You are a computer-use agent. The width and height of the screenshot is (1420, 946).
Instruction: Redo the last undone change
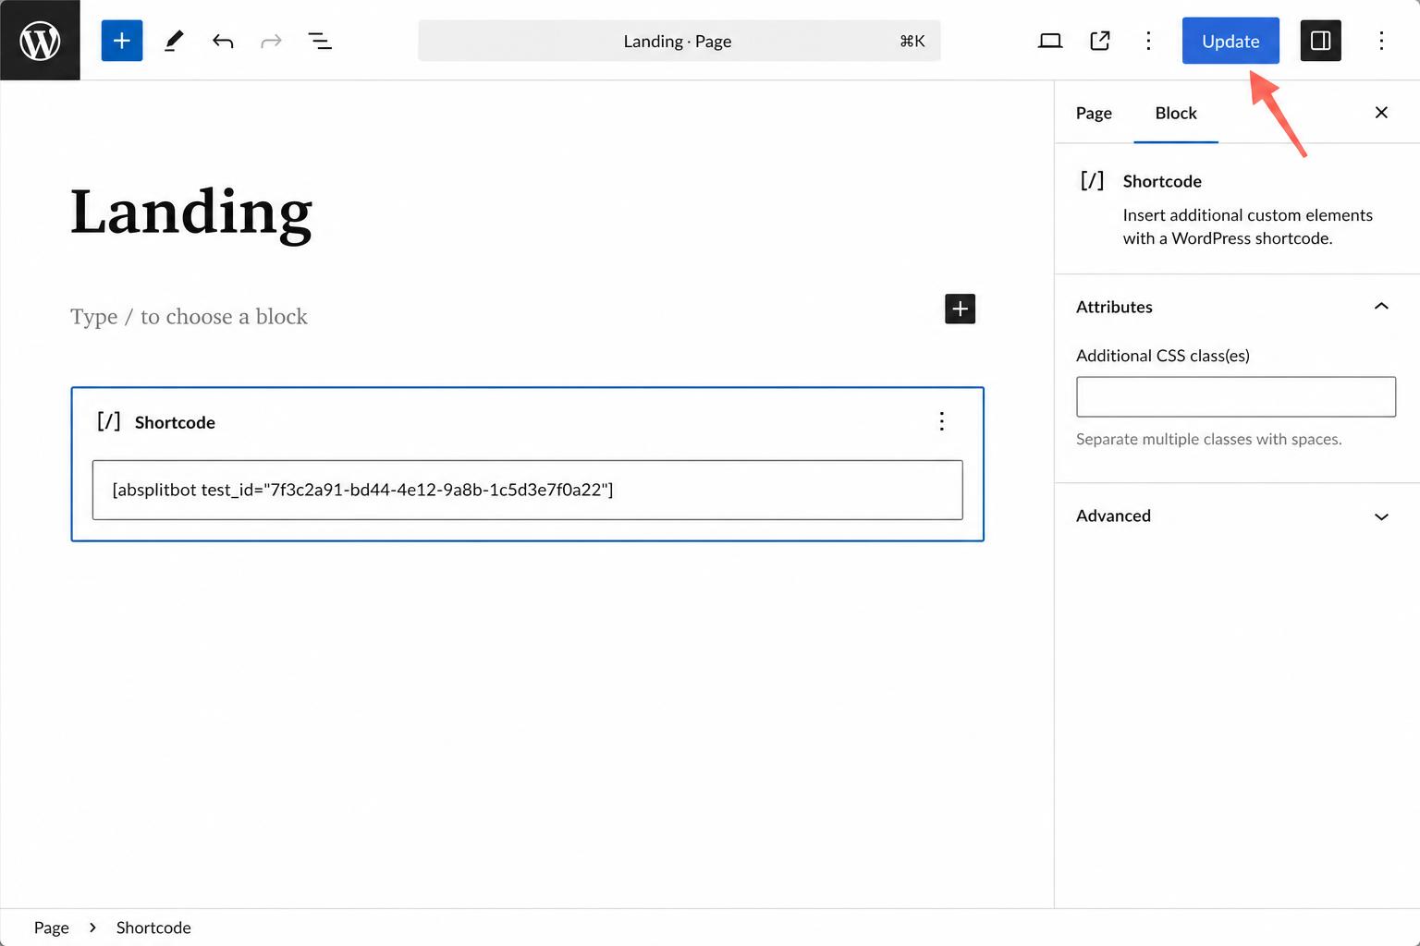[271, 41]
